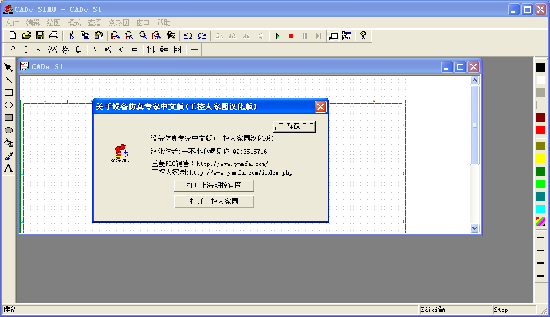This screenshot has width=550, height=317.
Task: Click the Cut scissors icon
Action: 72,36
